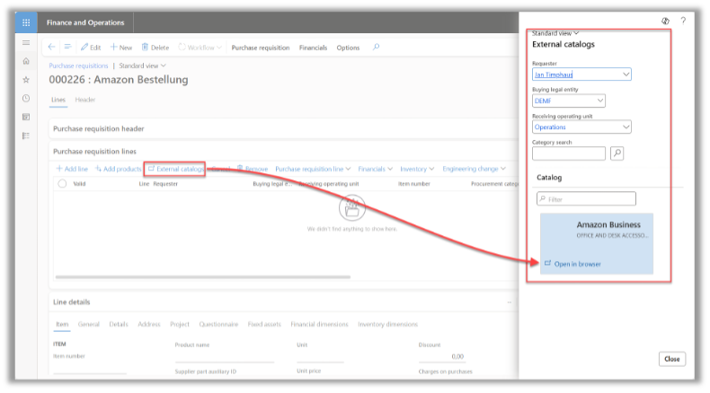The height and width of the screenshot is (393, 710).
Task: Go to Home in the sidebar
Action: 26,61
